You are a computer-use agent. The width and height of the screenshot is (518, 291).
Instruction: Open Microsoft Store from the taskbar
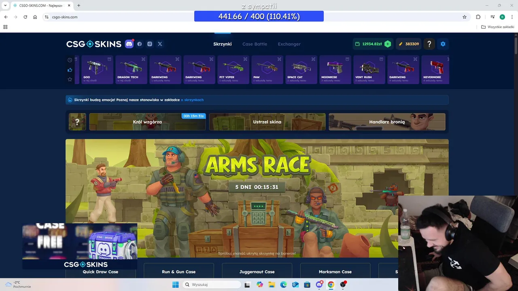coord(307,285)
